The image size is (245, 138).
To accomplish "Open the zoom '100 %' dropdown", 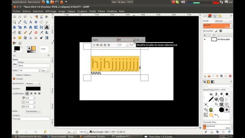I will (x=83, y=132).
